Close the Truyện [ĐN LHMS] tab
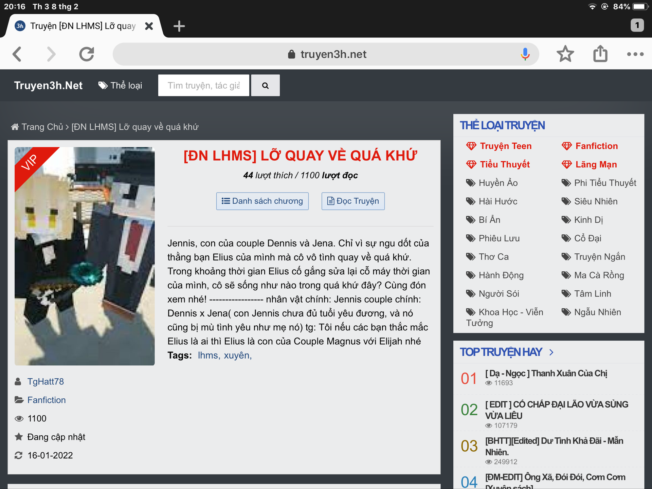The width and height of the screenshot is (652, 489). [x=149, y=26]
